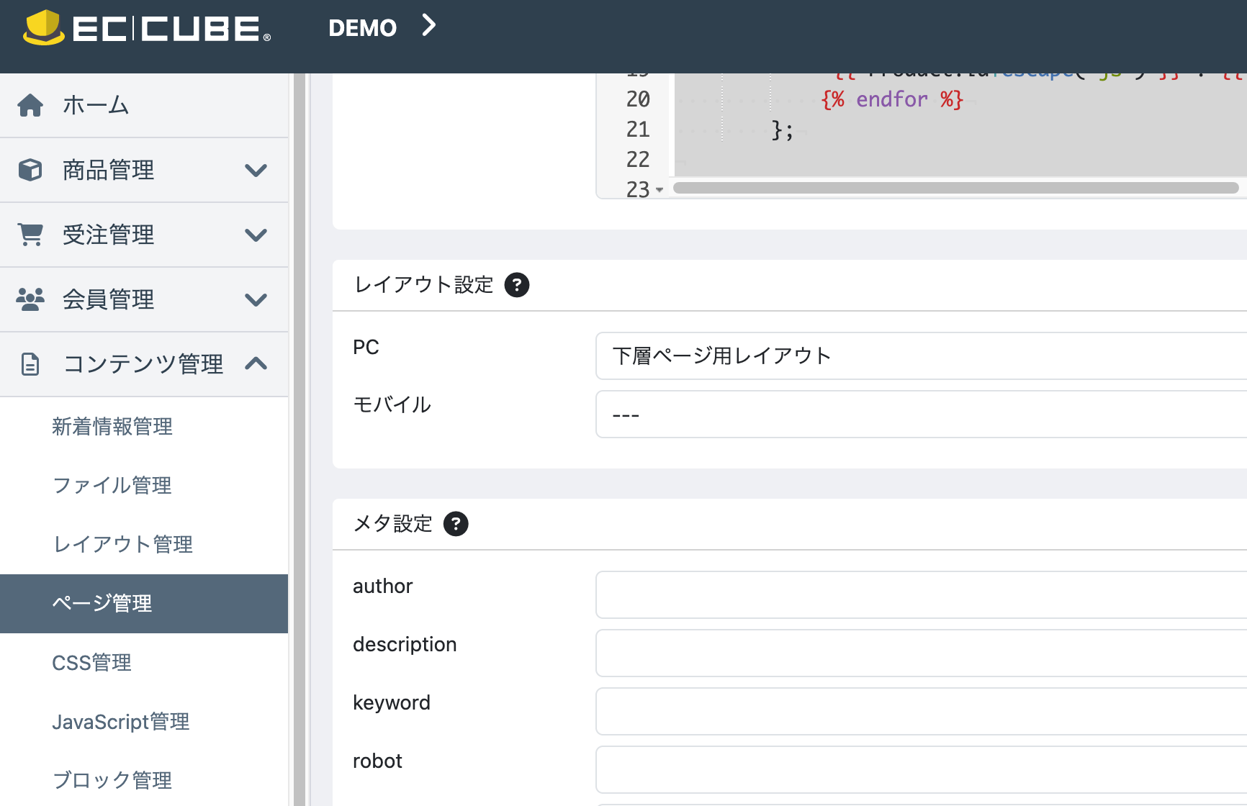1247x806 pixels.
Task: Expand the 会員管理 menu chevron
Action: point(256,299)
